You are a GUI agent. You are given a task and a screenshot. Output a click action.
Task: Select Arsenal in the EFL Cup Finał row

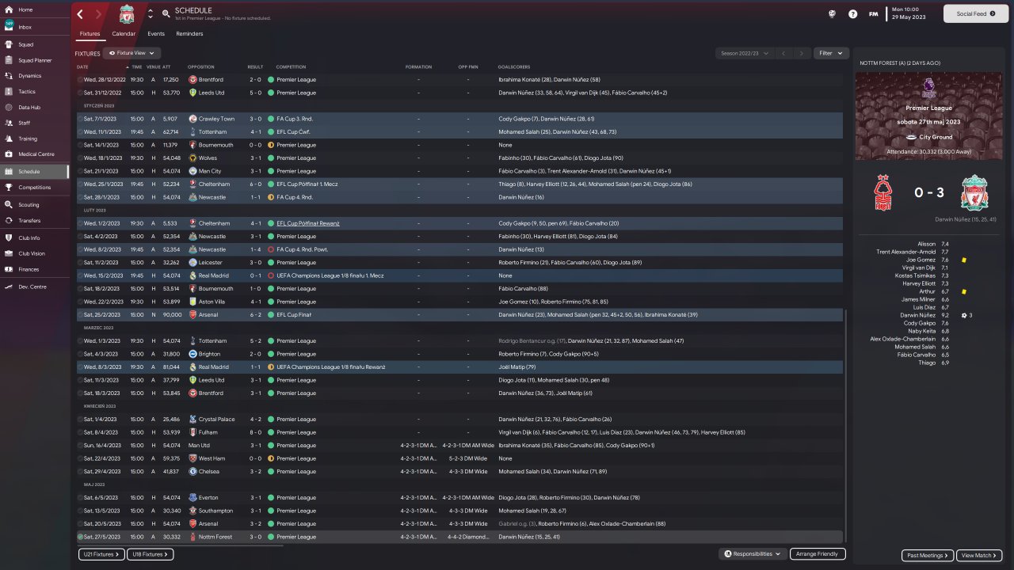click(208, 315)
